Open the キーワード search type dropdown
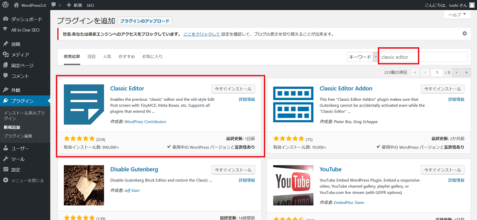Screen dimensions: 477x220 click(x=362, y=57)
